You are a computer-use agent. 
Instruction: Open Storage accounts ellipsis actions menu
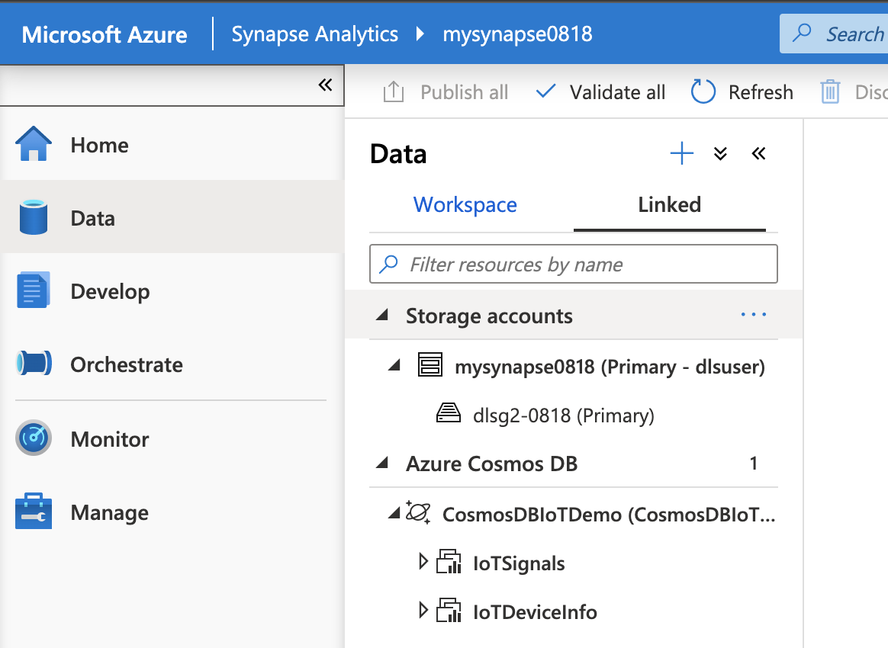coord(753,315)
